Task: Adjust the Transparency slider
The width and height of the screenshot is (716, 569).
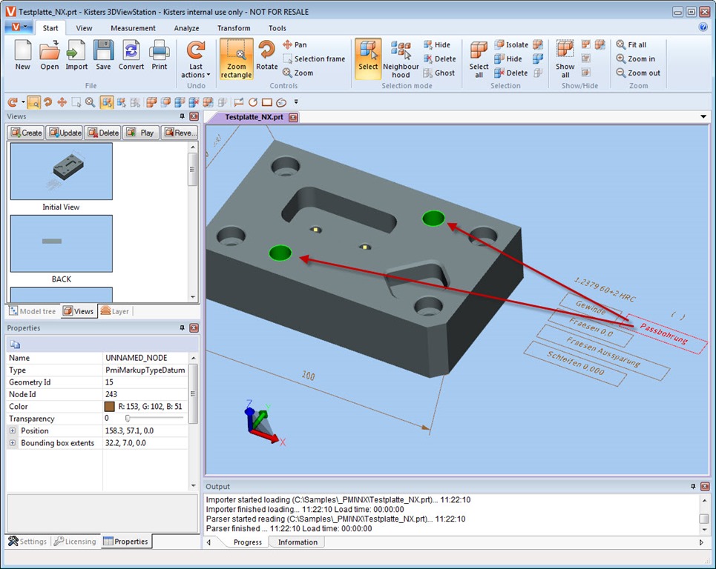Action: click(x=128, y=419)
